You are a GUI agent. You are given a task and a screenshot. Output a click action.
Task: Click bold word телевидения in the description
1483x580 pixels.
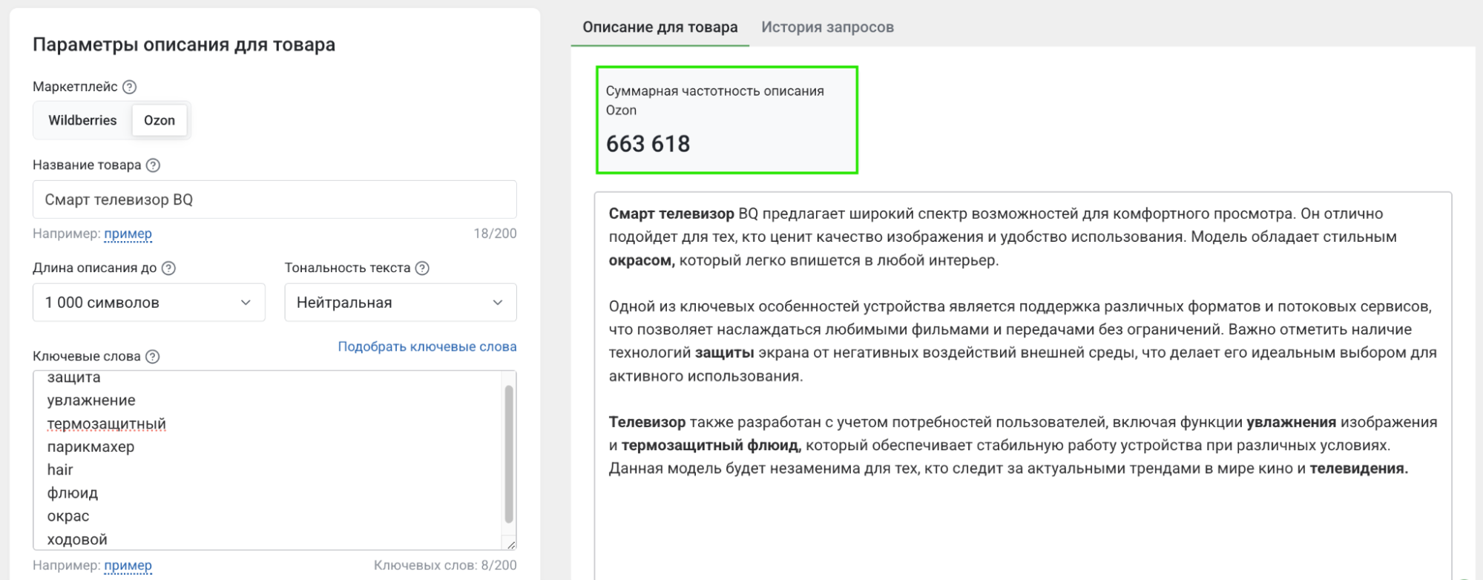point(1358,469)
